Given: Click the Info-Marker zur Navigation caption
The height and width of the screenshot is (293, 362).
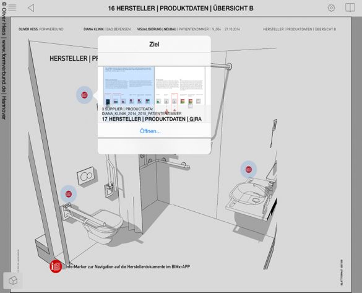Looking at the screenshot, I should pyautogui.click(x=127, y=266).
